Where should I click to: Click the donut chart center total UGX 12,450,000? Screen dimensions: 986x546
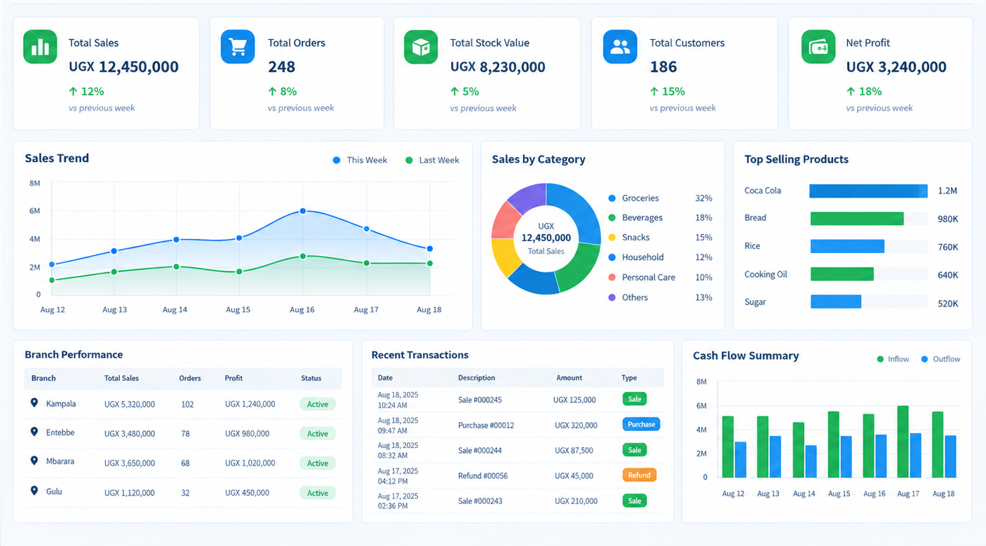(546, 238)
